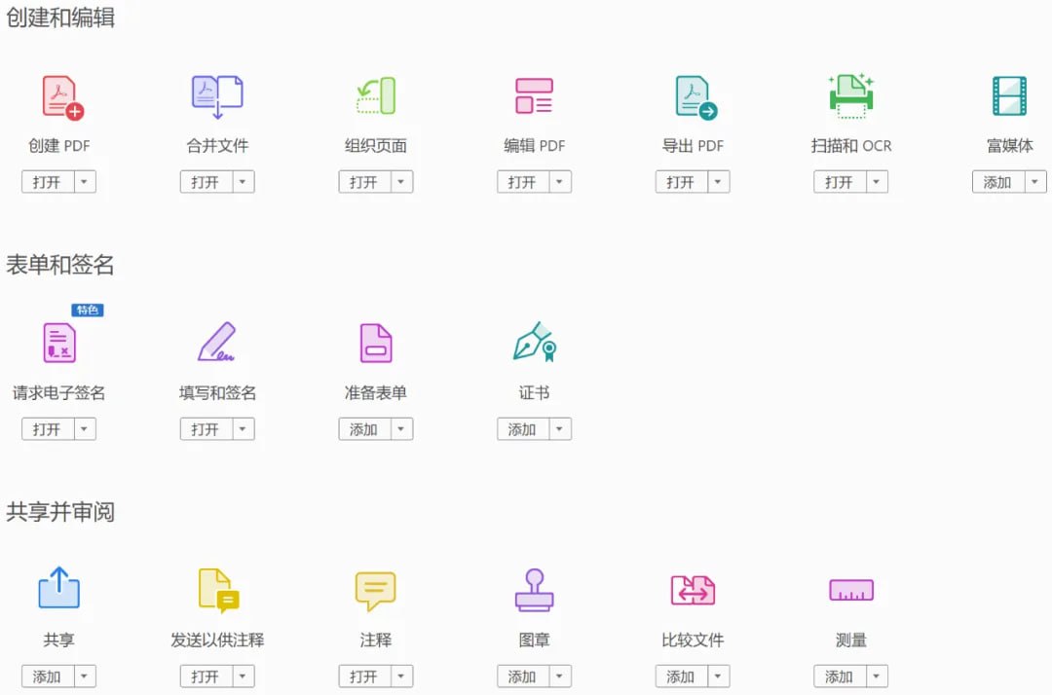The width and height of the screenshot is (1052, 695).
Task: Expand dropdown arrow beside 扫描和 OCR 打开
Action: [x=877, y=182]
